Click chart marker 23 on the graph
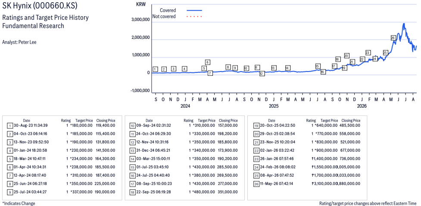Viewport: 421px width, 206px height. pos(368,53)
